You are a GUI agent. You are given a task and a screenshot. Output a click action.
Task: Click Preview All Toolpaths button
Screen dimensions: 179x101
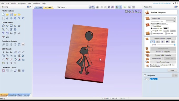click(x=163, y=52)
